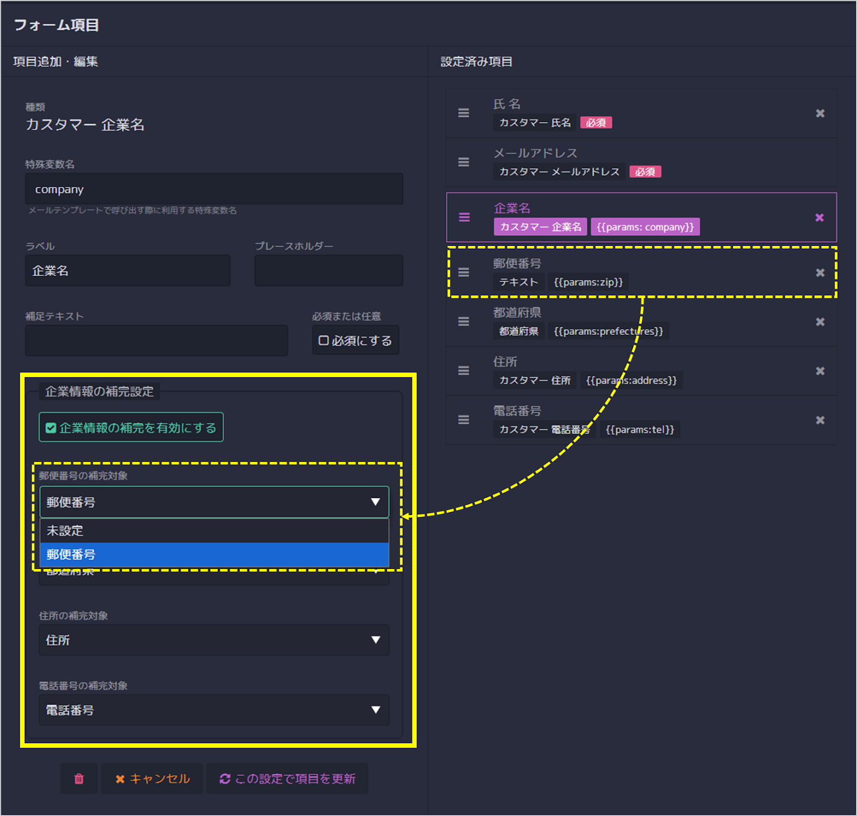The height and width of the screenshot is (816, 857).
Task: Select the pink drag handle next to 企業名
Action: (463, 218)
